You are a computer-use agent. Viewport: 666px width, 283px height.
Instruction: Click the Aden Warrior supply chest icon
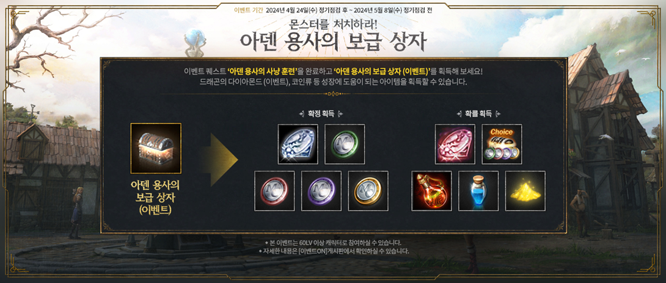click(x=156, y=148)
